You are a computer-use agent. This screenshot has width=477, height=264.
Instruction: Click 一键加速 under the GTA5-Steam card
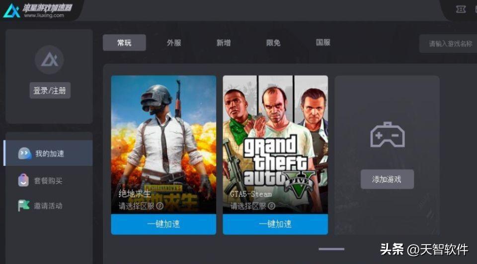(275, 224)
